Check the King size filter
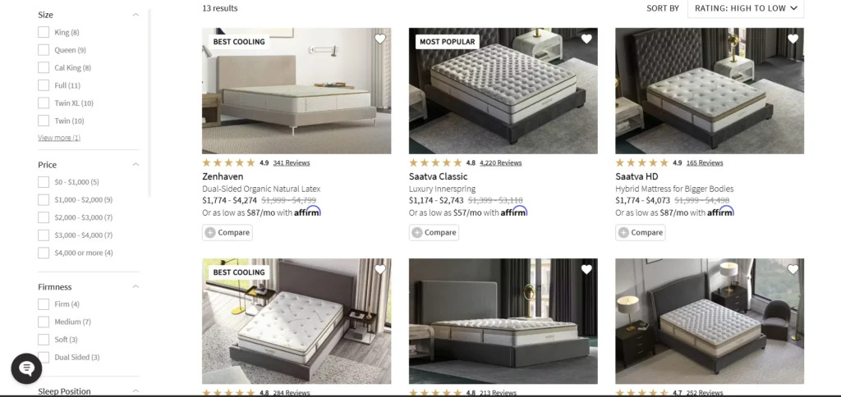841x397 pixels. [44, 32]
